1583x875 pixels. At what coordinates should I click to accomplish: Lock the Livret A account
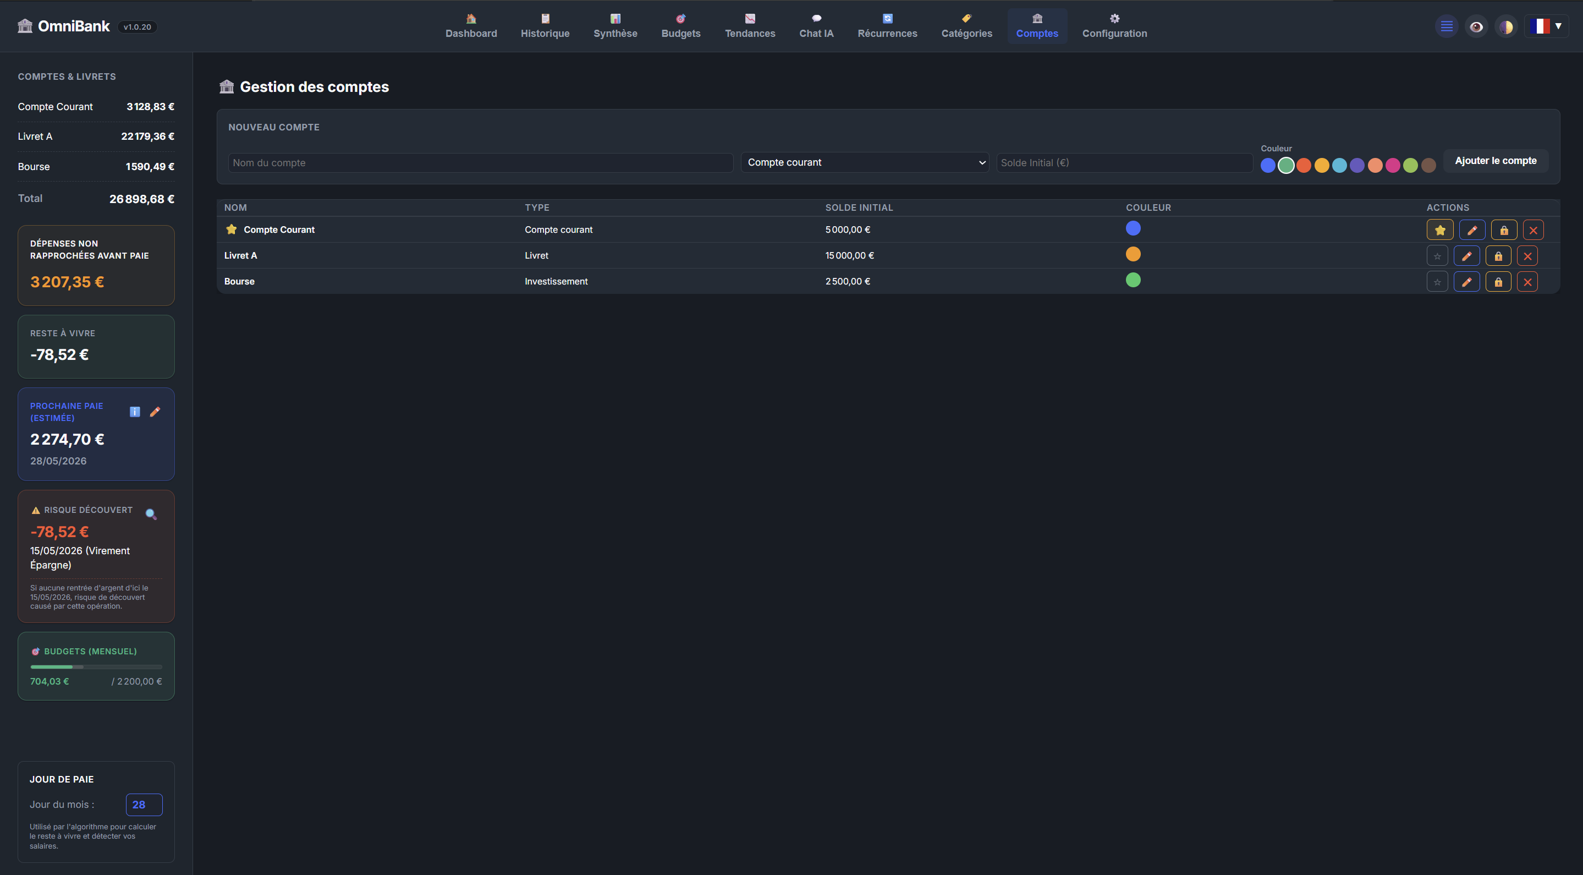(x=1498, y=256)
